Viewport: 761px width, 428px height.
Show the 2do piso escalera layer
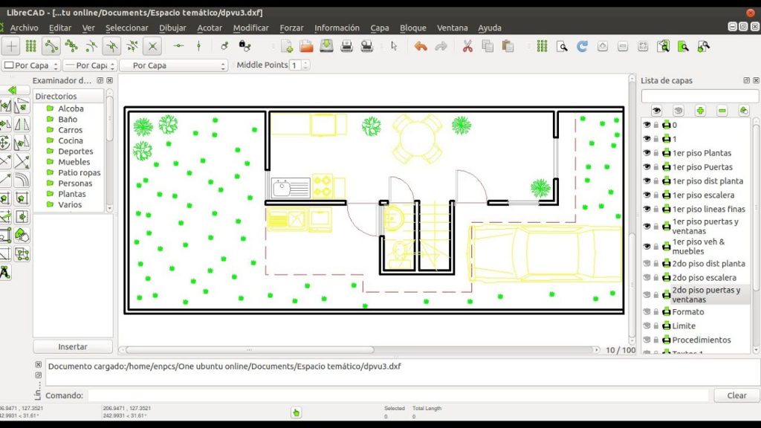647,277
